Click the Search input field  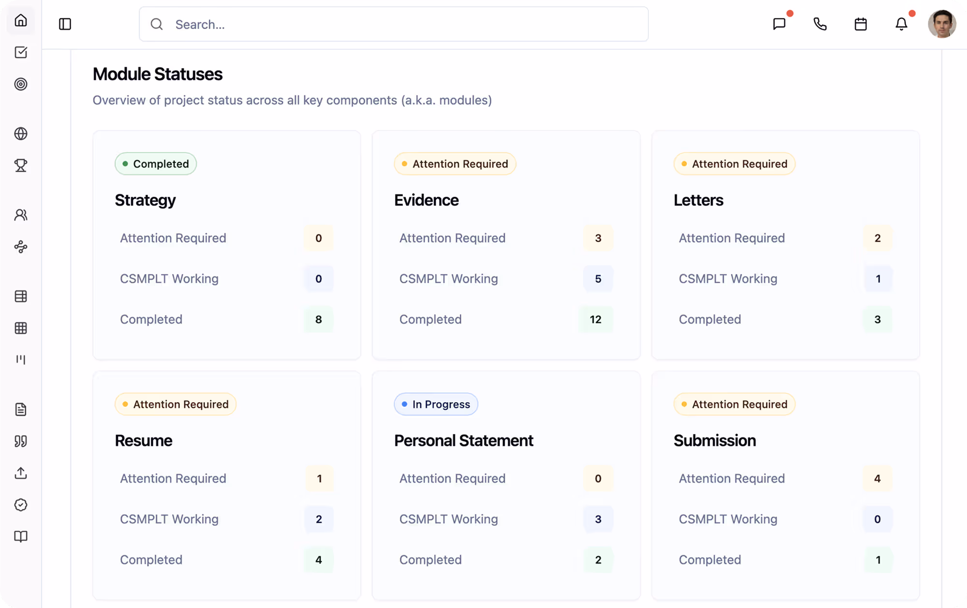pos(394,24)
